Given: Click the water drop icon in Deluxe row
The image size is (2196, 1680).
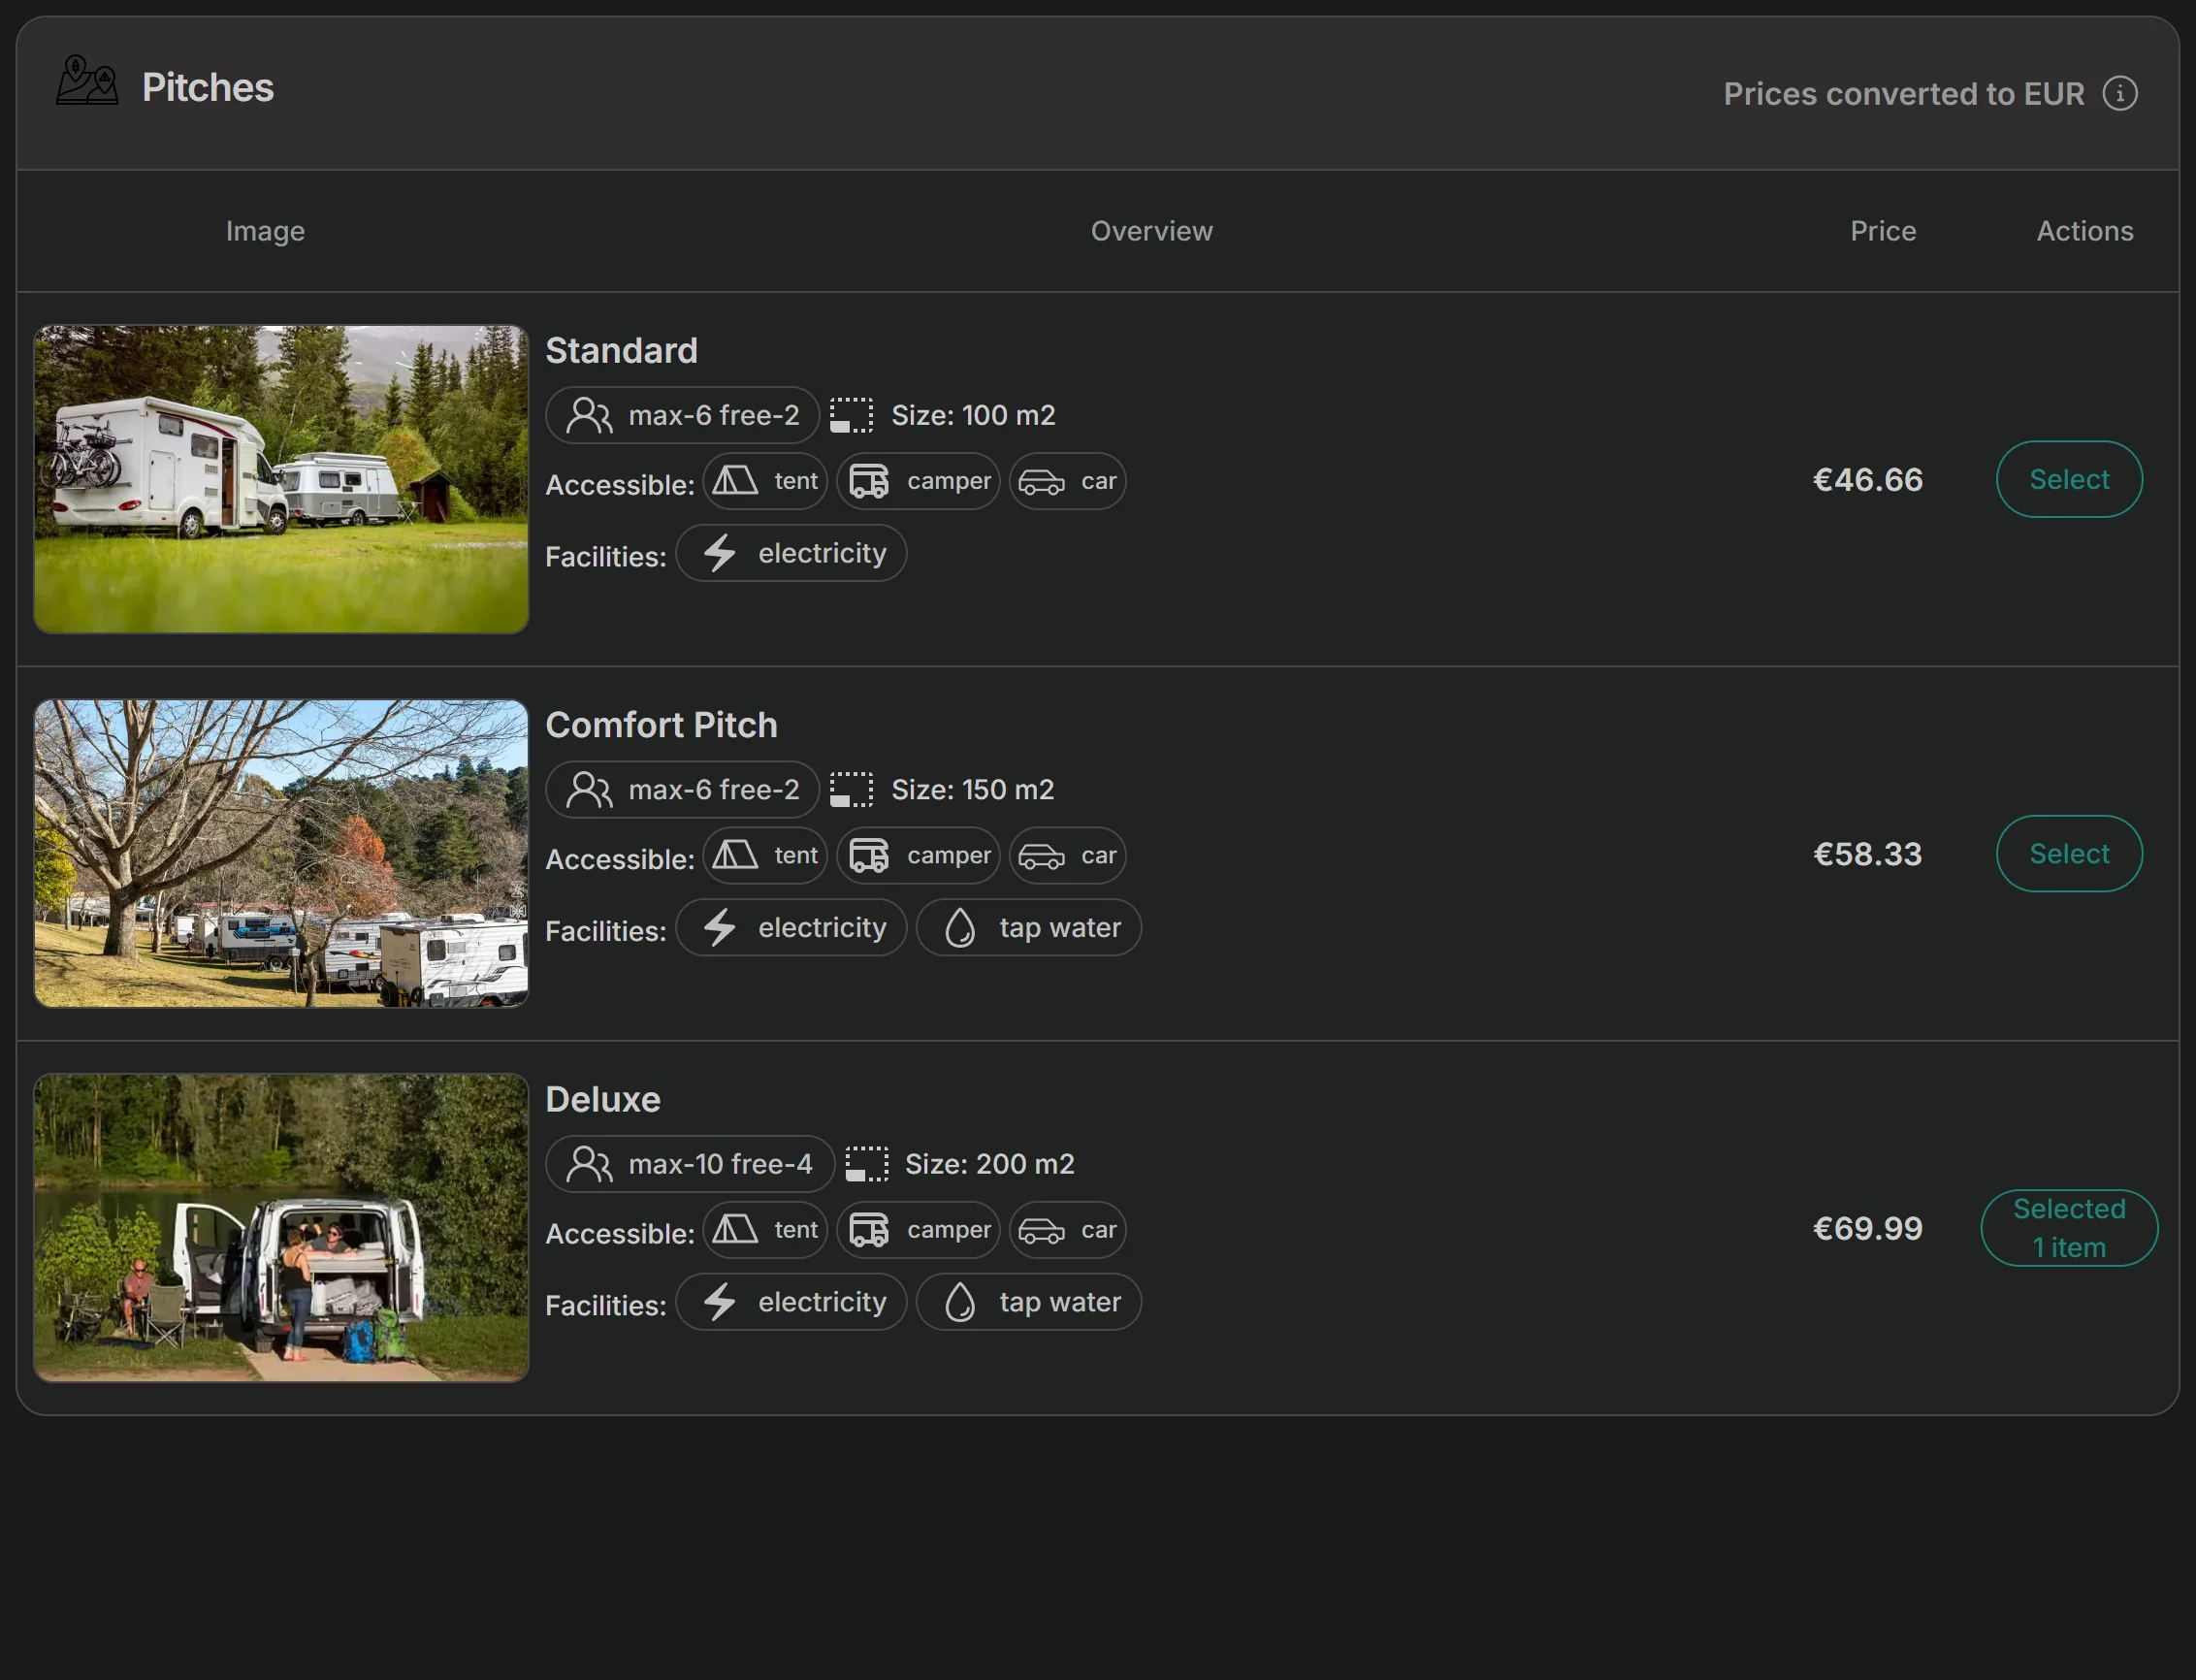Looking at the screenshot, I should pyautogui.click(x=960, y=1302).
